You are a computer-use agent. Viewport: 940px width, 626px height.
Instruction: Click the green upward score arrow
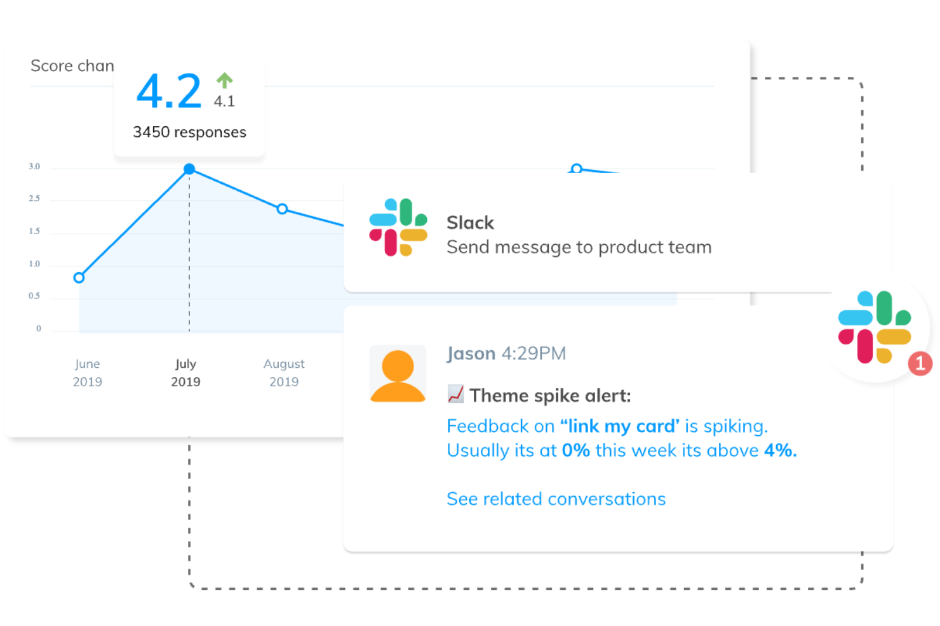point(224,81)
